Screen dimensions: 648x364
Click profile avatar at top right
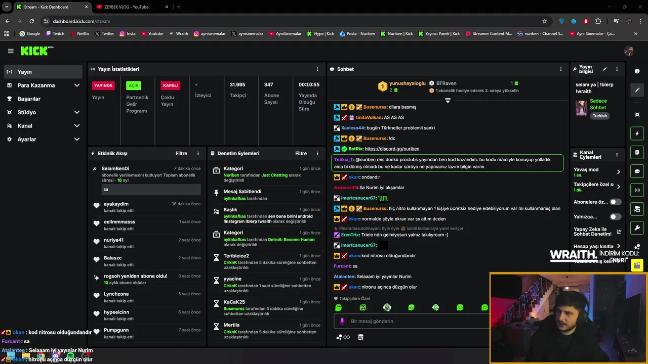629,51
